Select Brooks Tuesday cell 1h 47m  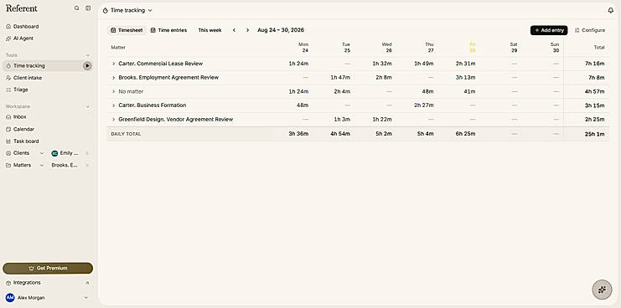click(340, 78)
